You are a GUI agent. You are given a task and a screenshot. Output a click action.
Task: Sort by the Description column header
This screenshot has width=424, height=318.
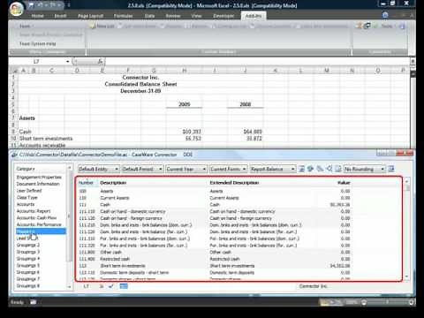(113, 183)
